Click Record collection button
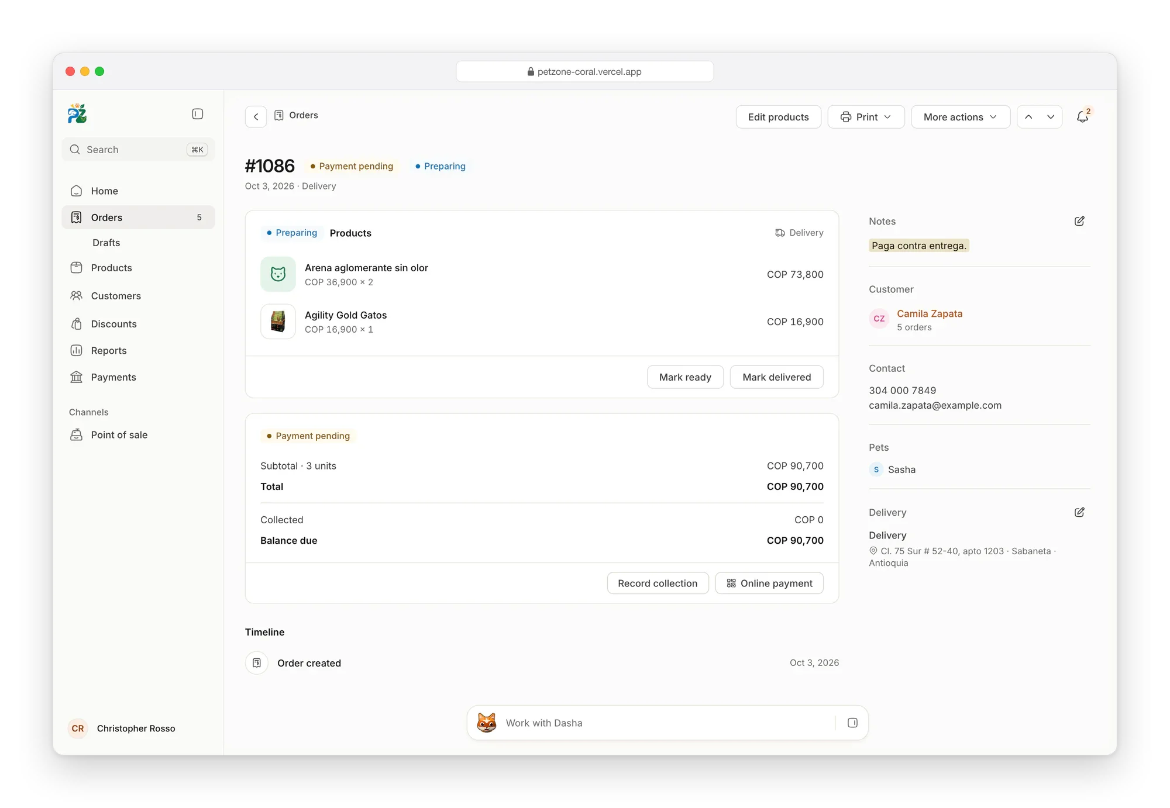The height and width of the screenshot is (808, 1170). [x=658, y=583]
